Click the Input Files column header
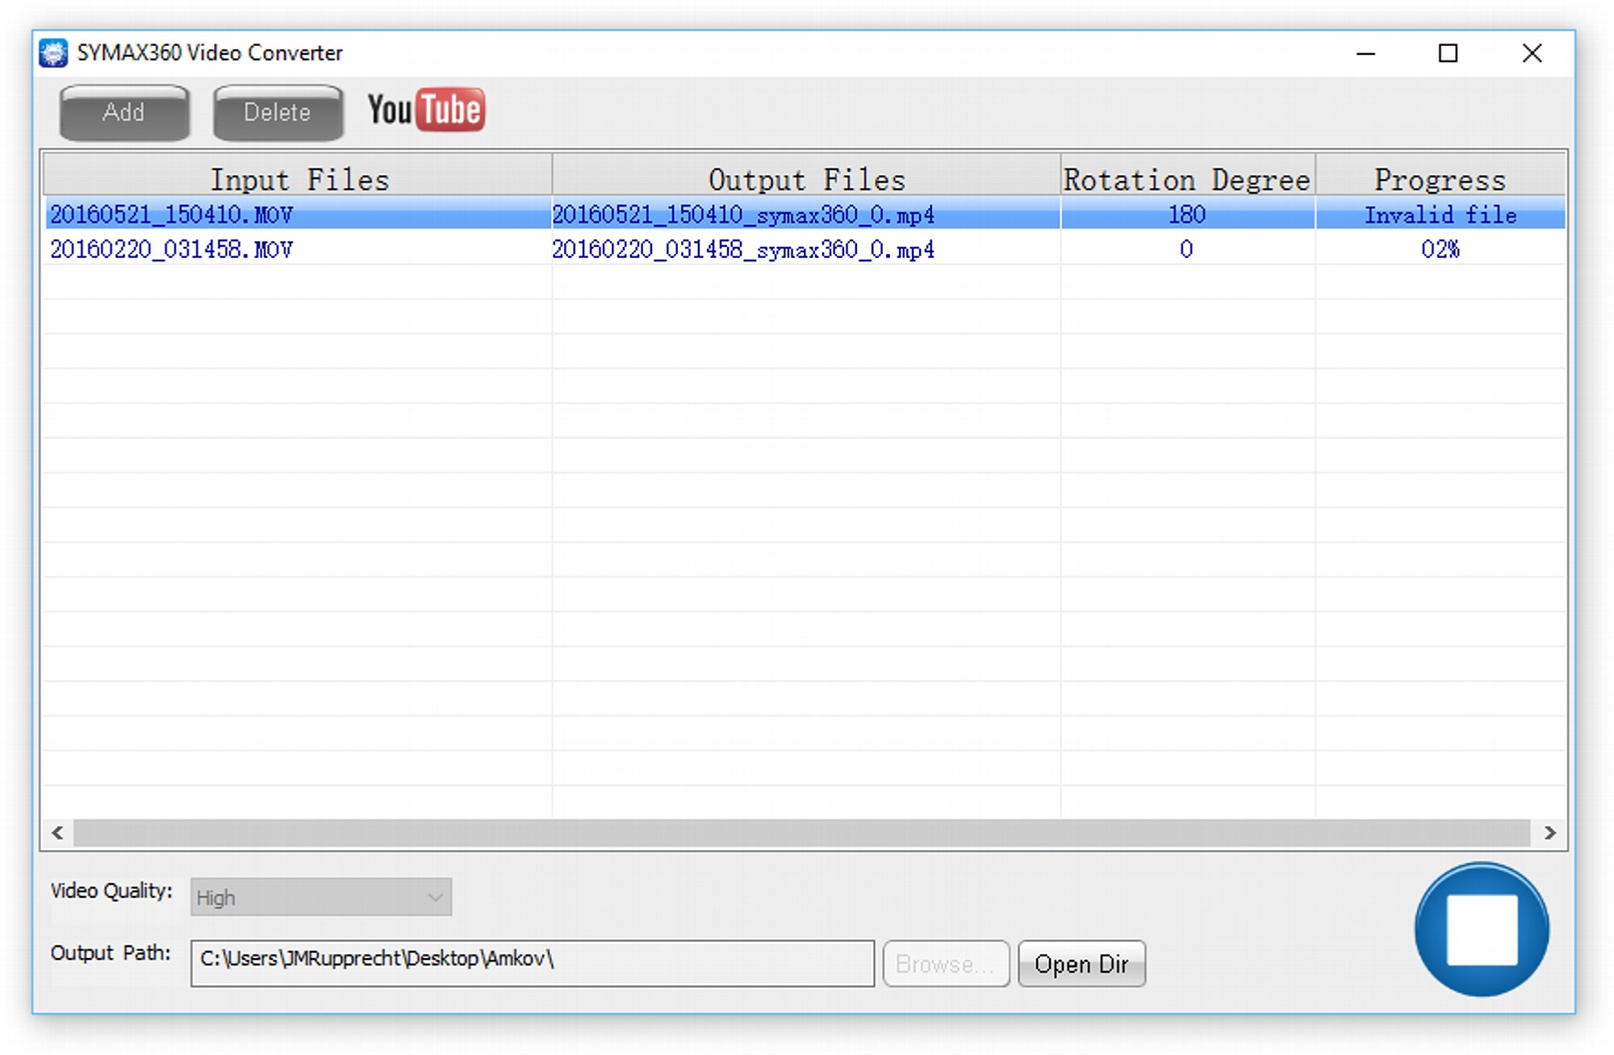 click(x=299, y=179)
